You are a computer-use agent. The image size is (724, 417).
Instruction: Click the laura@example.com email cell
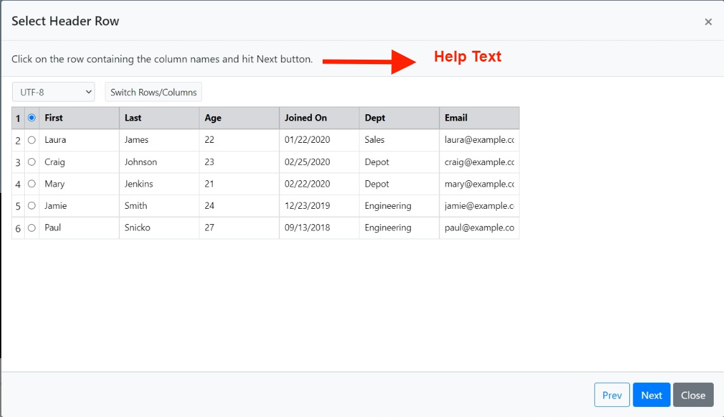pyautogui.click(x=479, y=140)
